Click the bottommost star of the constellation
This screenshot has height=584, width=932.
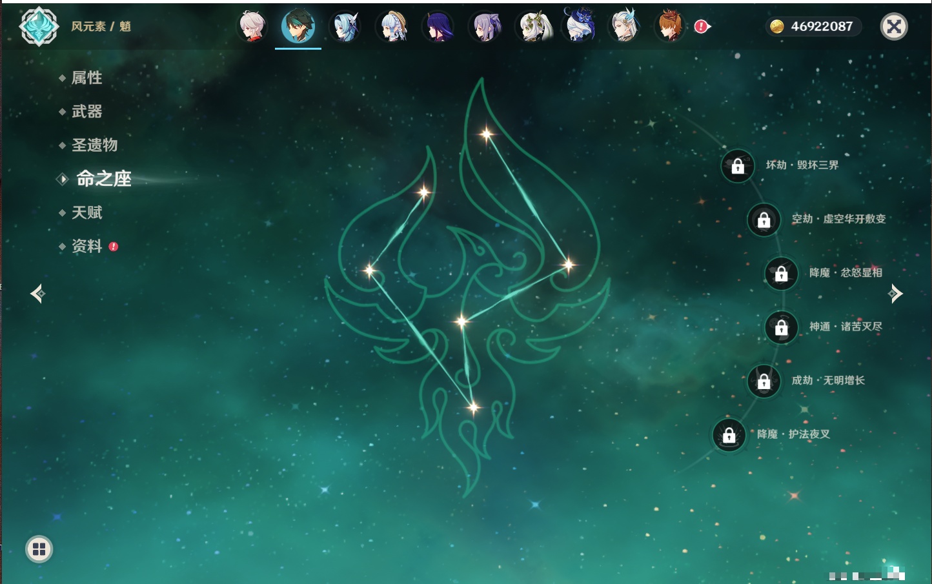coord(473,407)
